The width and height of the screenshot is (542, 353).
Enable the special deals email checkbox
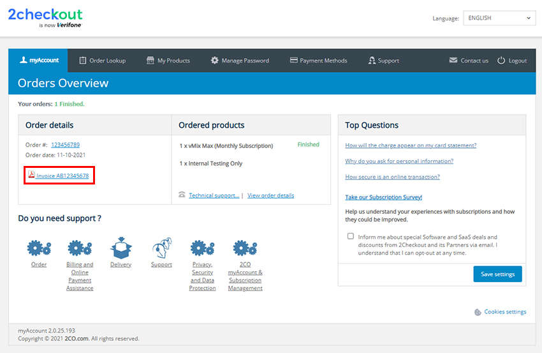coord(351,236)
